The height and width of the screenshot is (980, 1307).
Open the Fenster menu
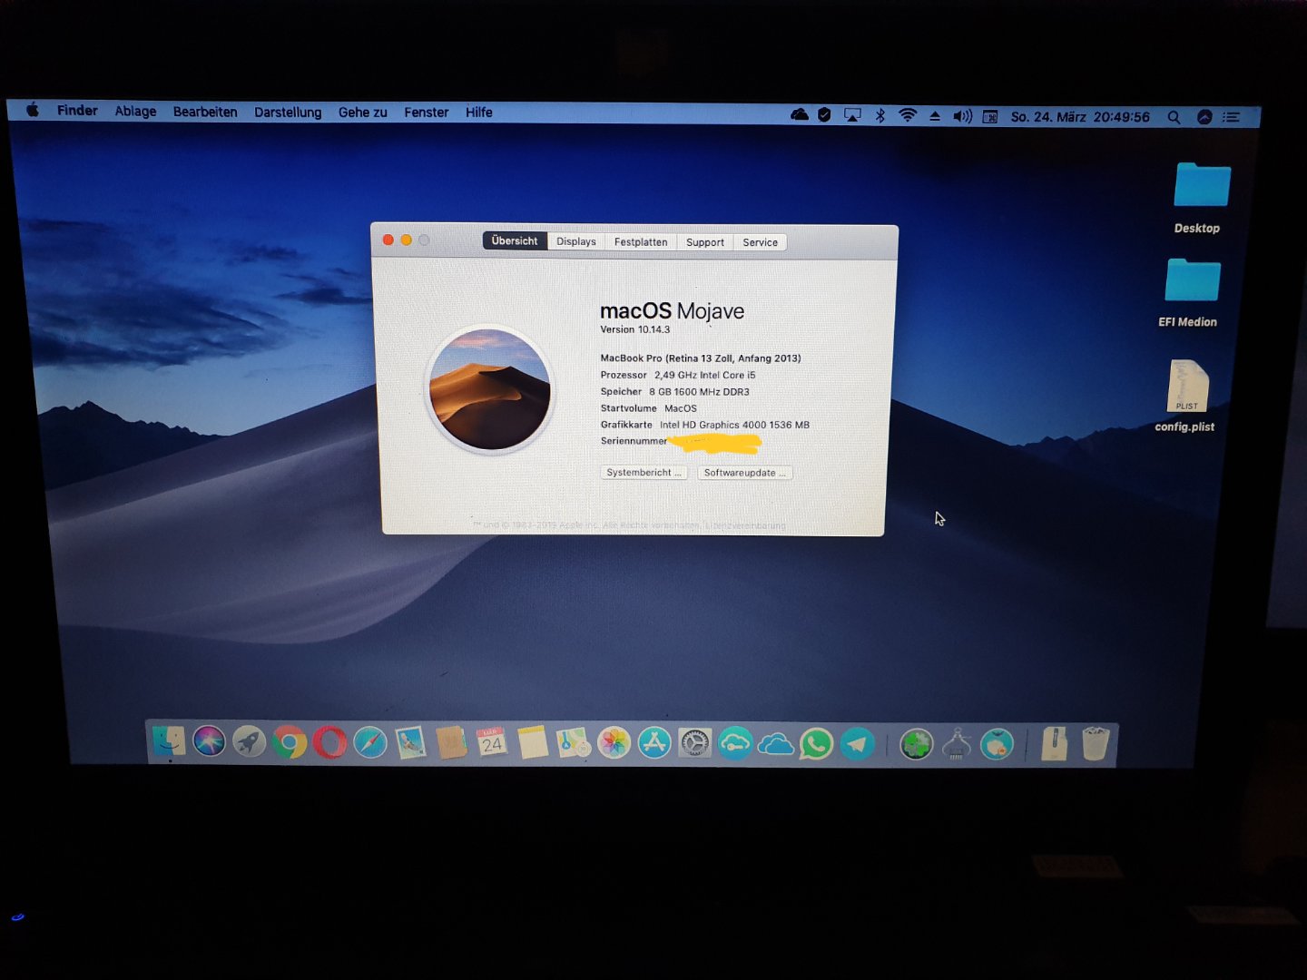(427, 113)
